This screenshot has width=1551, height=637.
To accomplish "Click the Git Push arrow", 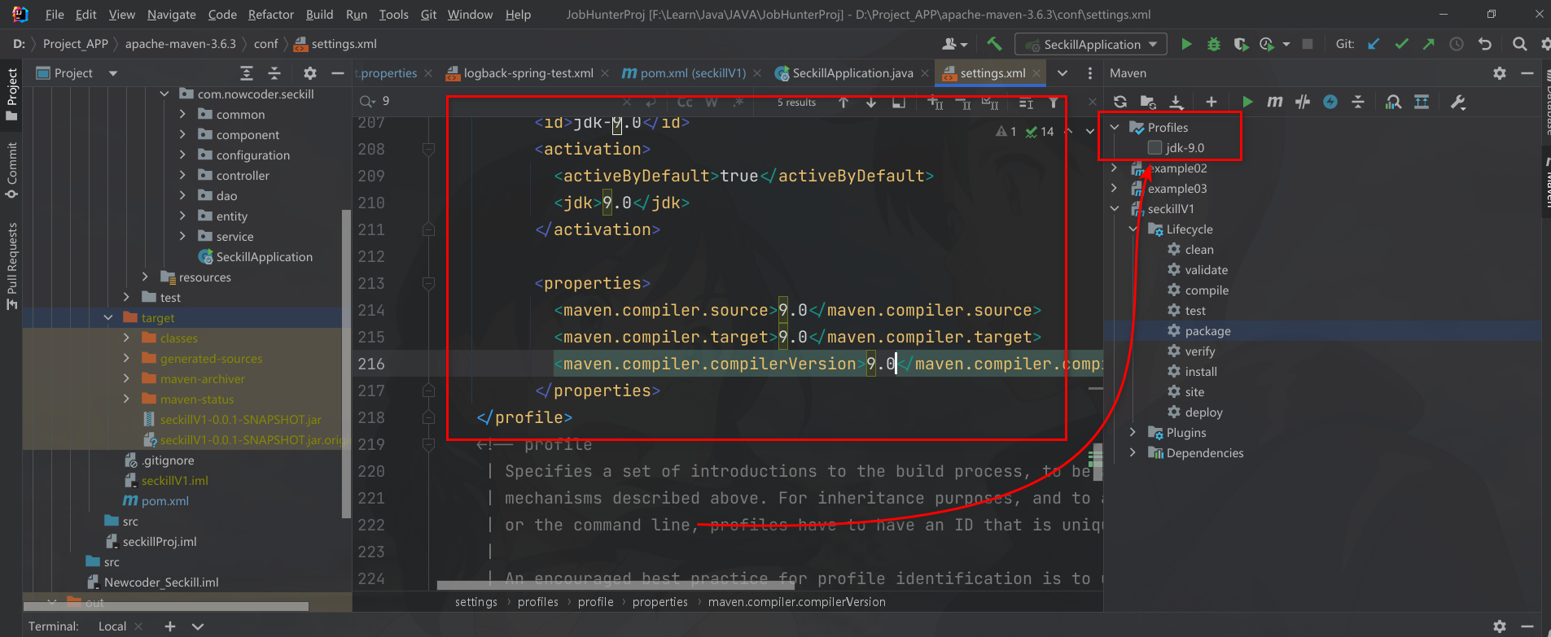I will tap(1429, 44).
